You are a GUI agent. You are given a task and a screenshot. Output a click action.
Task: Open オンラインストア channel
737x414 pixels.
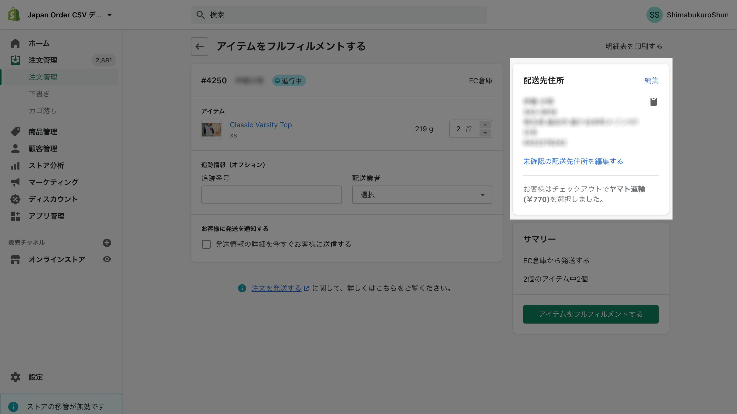(57, 259)
